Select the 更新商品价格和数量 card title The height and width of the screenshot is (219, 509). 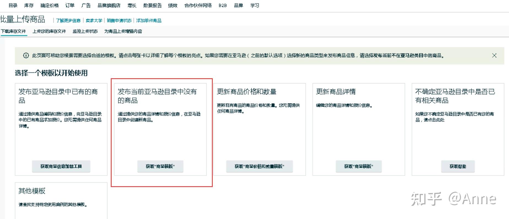[246, 91]
